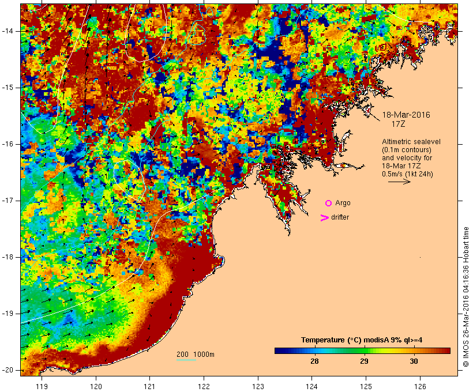Image resolution: width=473 pixels, height=392 pixels.
Task: Click the colour bar value '28'
Action: pos(314,361)
